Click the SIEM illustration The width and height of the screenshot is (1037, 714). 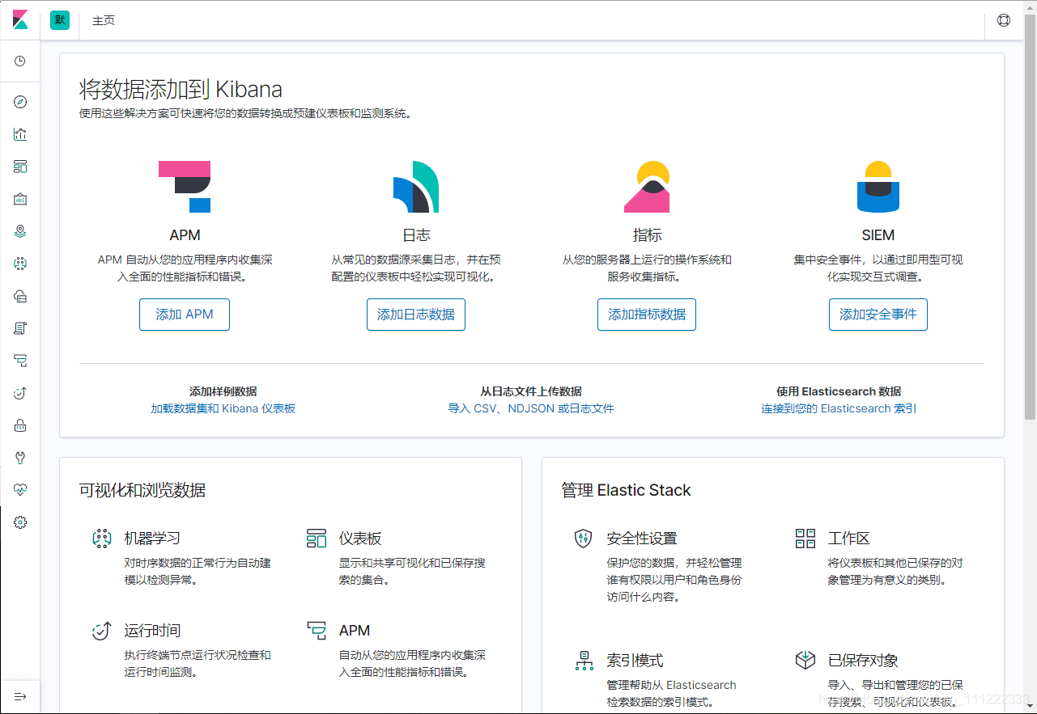click(x=878, y=186)
